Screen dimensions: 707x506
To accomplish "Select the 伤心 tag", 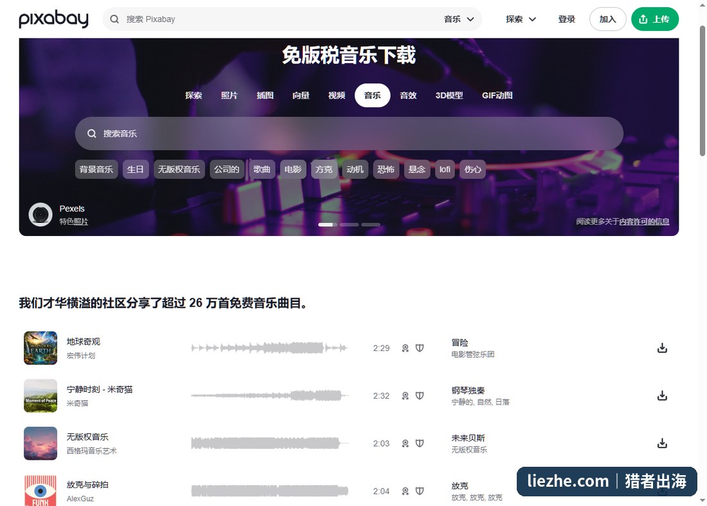I will (x=472, y=169).
